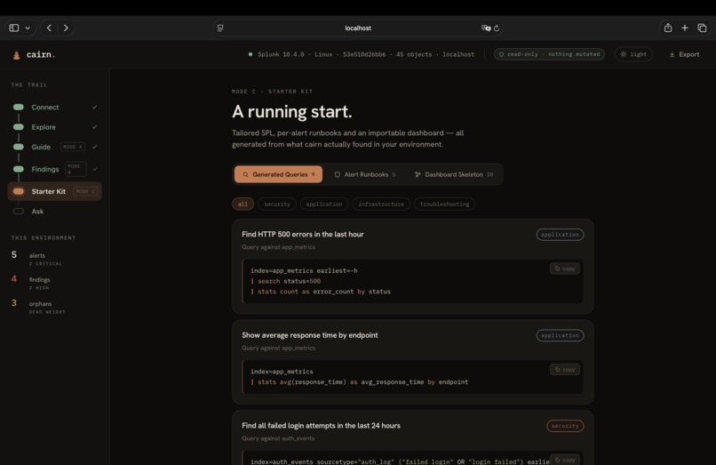Select the all filter chip
716x465 pixels.
coord(243,204)
